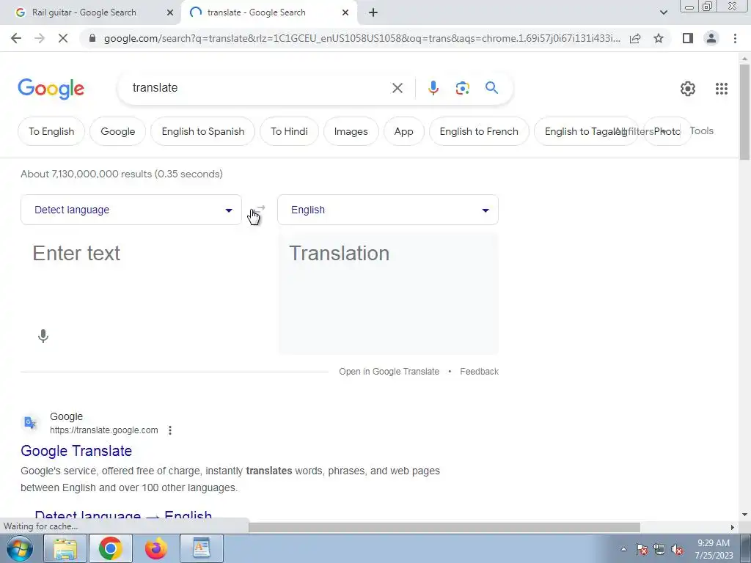The height and width of the screenshot is (563, 751).
Task: Click the network tray icon
Action: pyautogui.click(x=659, y=550)
